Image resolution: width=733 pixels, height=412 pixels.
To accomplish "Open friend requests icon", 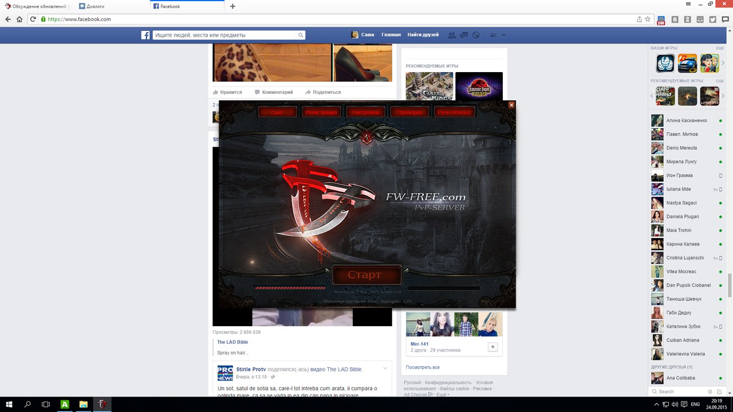I will click(x=452, y=35).
